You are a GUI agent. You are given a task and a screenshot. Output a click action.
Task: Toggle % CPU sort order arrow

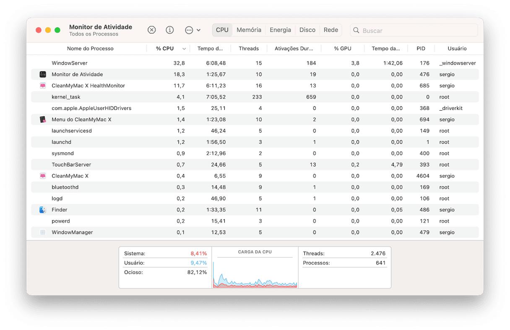coord(184,49)
